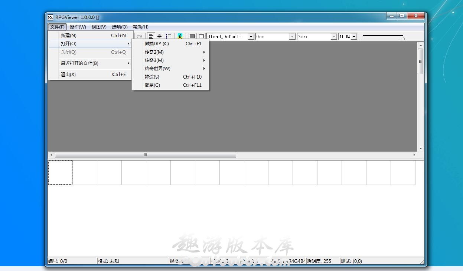Click the slider handle in toolbar

point(404,37)
